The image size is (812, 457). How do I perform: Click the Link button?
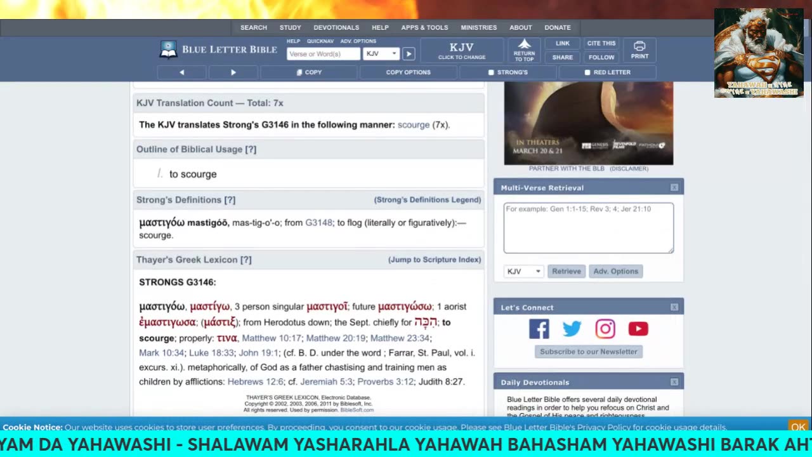coord(563,43)
